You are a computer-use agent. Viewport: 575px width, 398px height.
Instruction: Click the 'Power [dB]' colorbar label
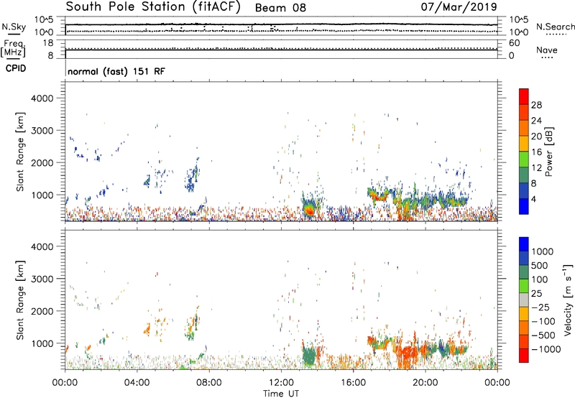pos(548,152)
